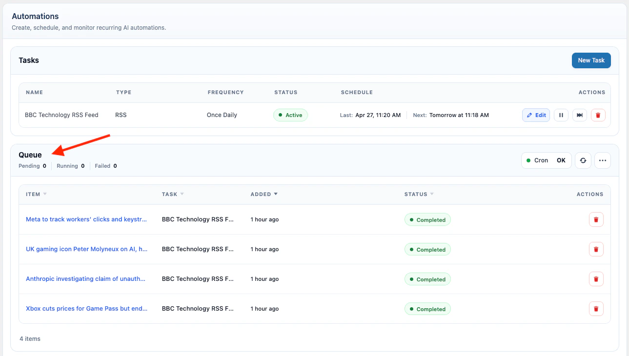
Task: Click the Queue section heading
Action: pos(30,155)
